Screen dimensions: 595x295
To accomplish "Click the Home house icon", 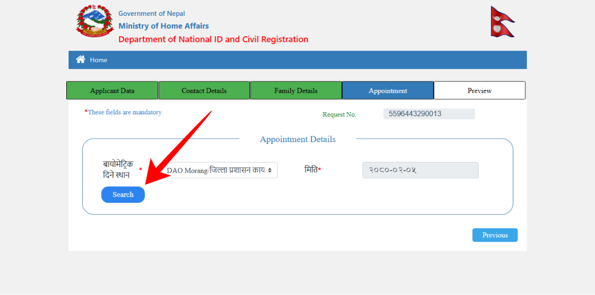I will click(x=80, y=59).
